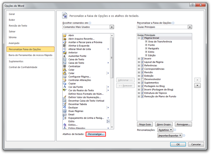The image size is (211, 154).
Task: Toggle the Layout da Página checkbox
Action: (x=142, y=62)
